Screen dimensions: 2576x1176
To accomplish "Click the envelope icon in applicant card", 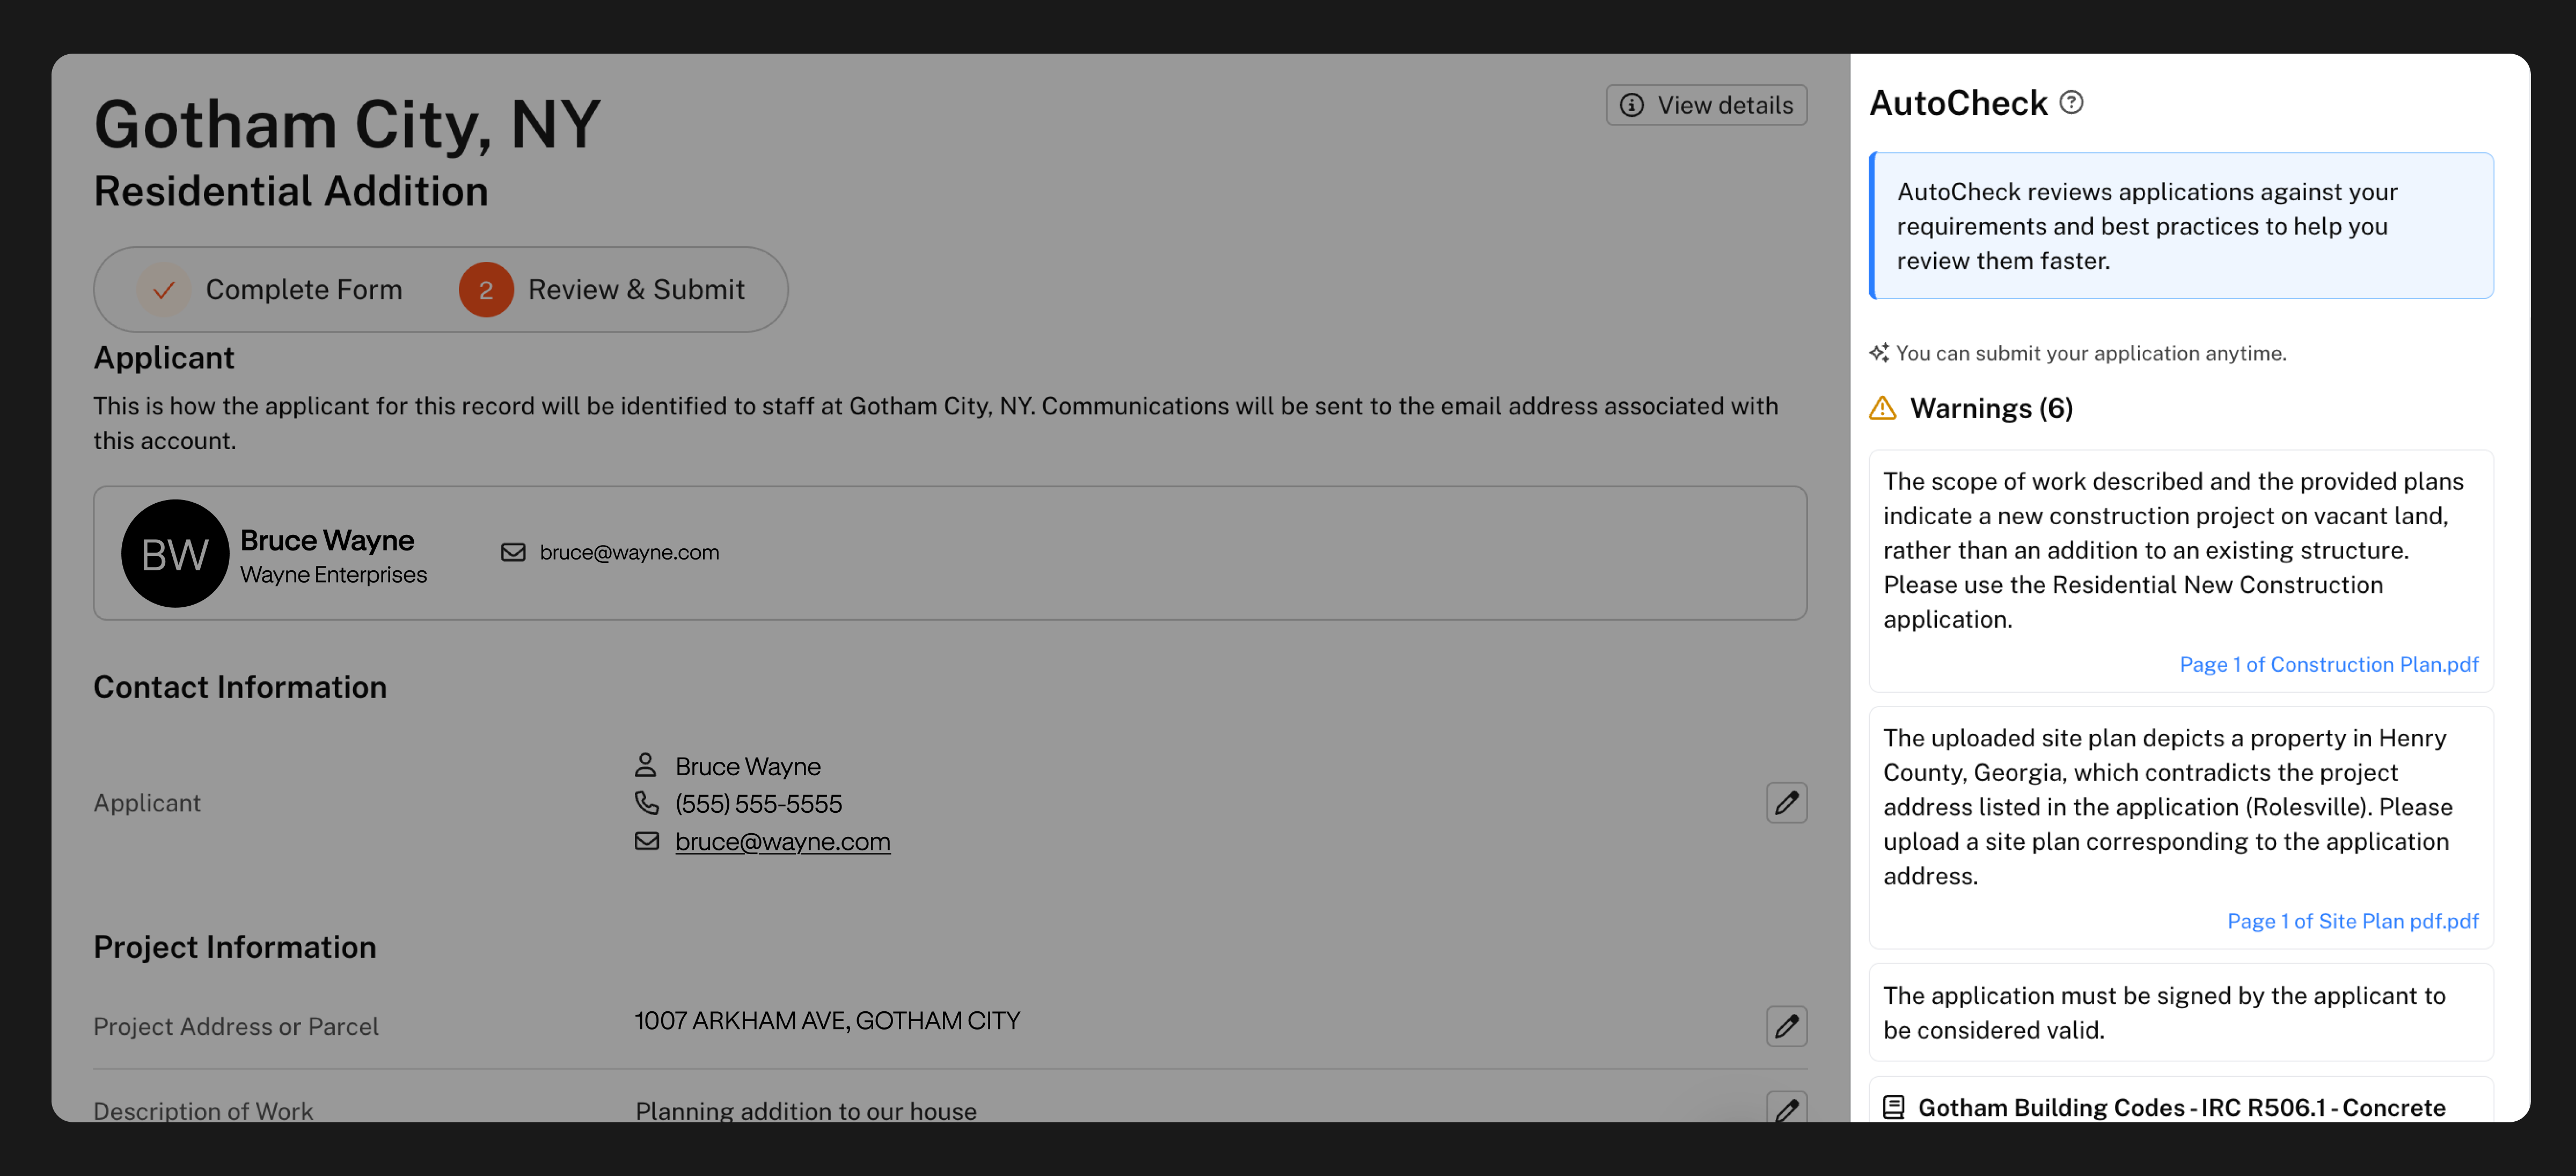I will tap(513, 552).
